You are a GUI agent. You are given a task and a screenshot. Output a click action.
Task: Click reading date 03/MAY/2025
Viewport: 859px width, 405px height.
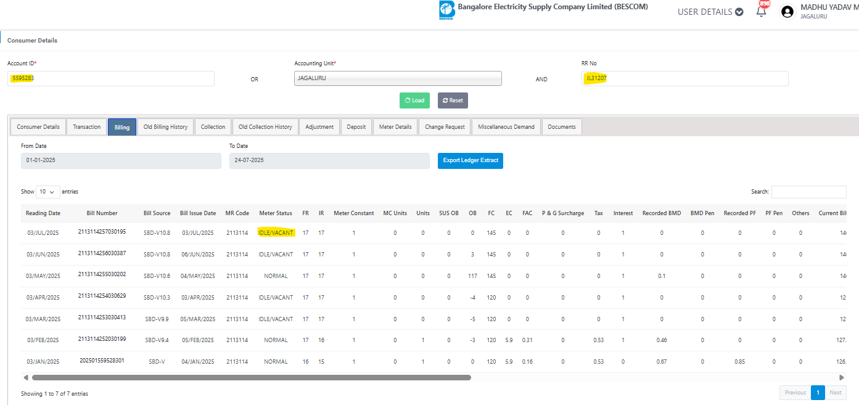(43, 276)
